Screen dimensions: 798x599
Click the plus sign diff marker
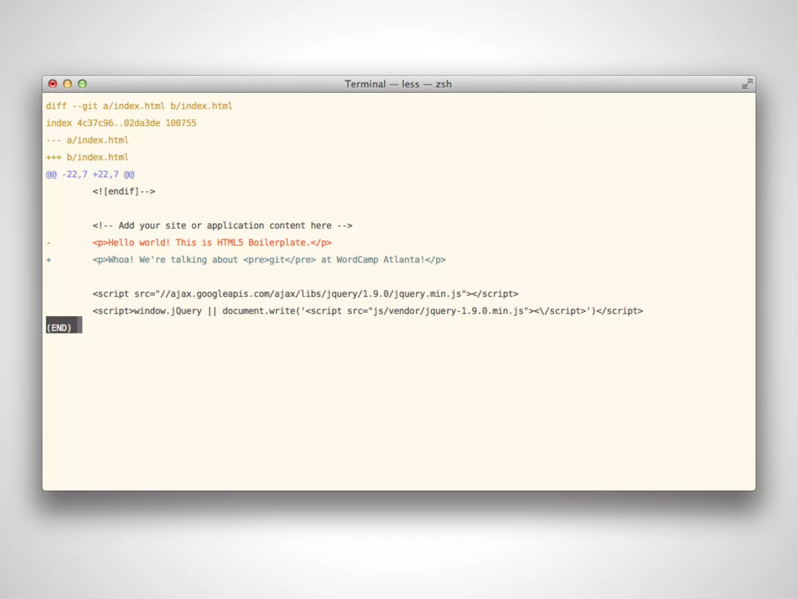point(49,260)
